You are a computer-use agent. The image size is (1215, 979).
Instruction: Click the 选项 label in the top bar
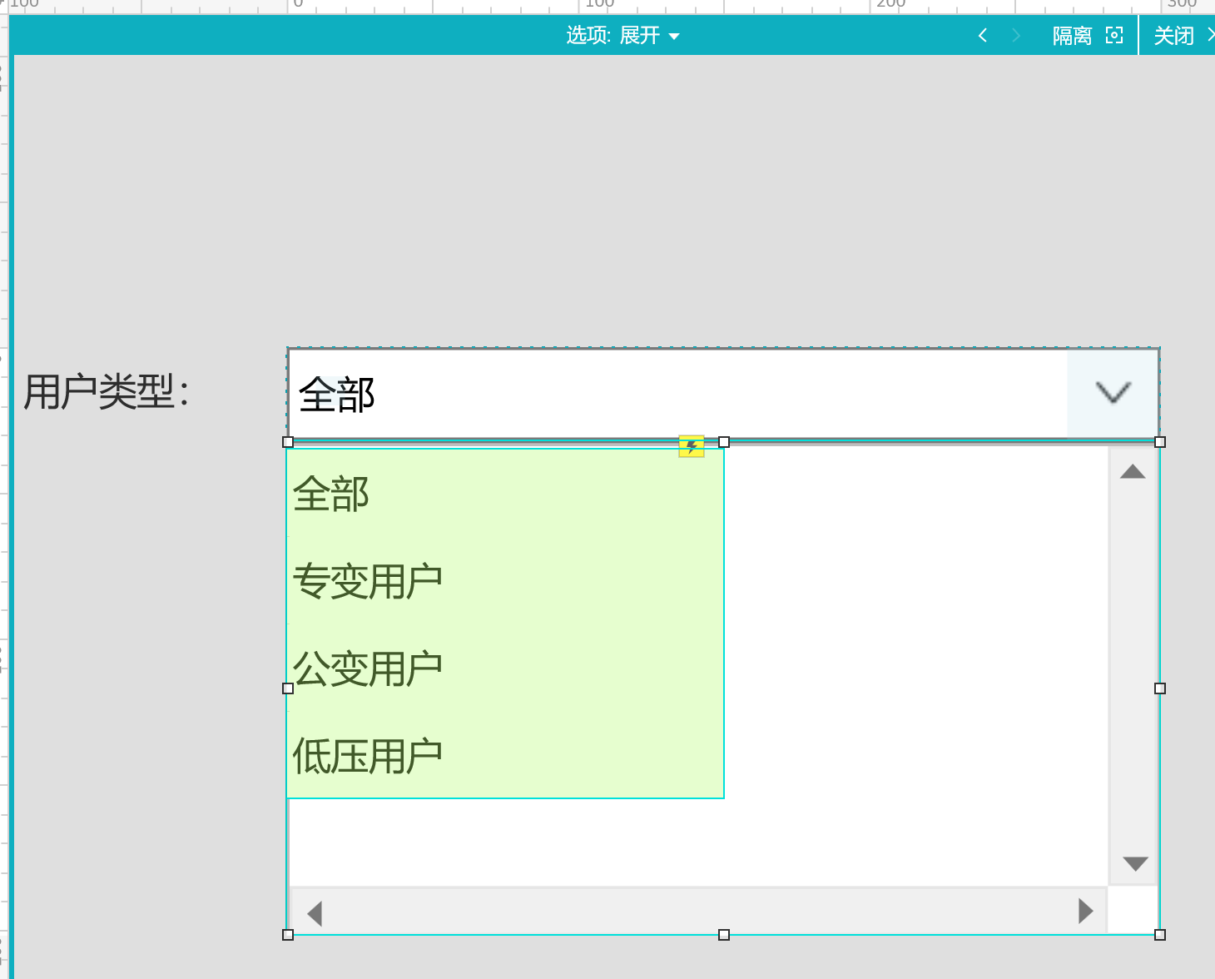pyautogui.click(x=586, y=35)
